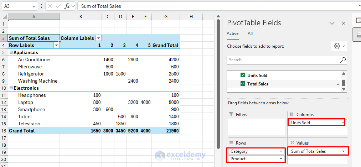Click the Insert Function fx icon
Image resolution: width=361 pixels, height=167 pixels.
point(67,6)
